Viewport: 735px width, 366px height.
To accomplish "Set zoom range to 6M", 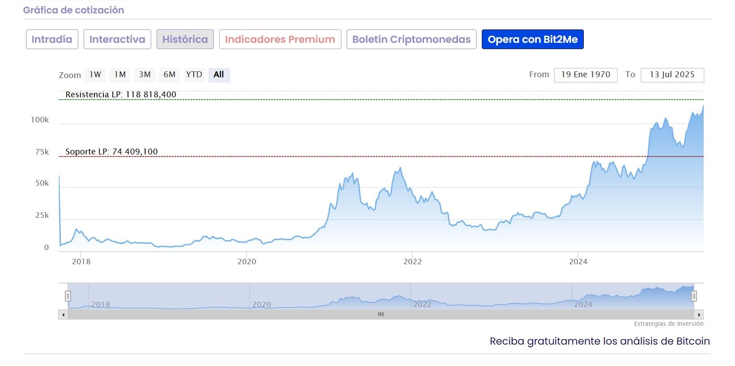I will tap(169, 75).
